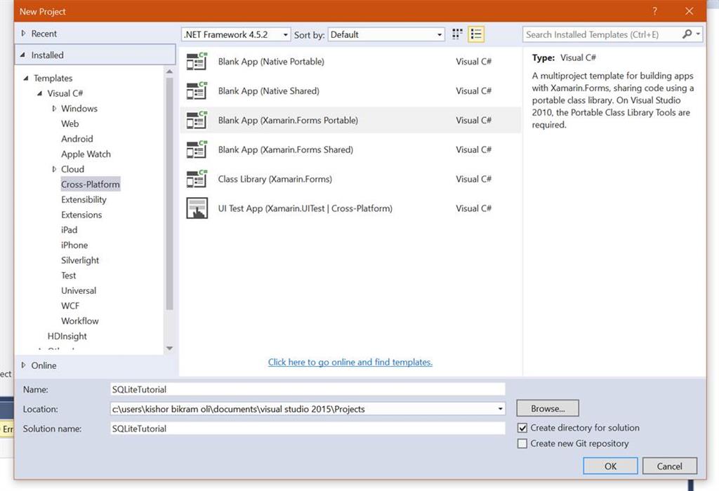719x491 pixels.
Task: Select the Android template category
Action: (x=77, y=139)
